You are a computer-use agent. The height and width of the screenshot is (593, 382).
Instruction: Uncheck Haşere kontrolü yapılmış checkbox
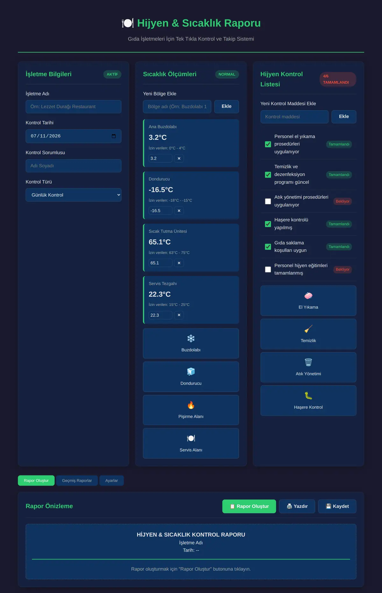(x=268, y=224)
